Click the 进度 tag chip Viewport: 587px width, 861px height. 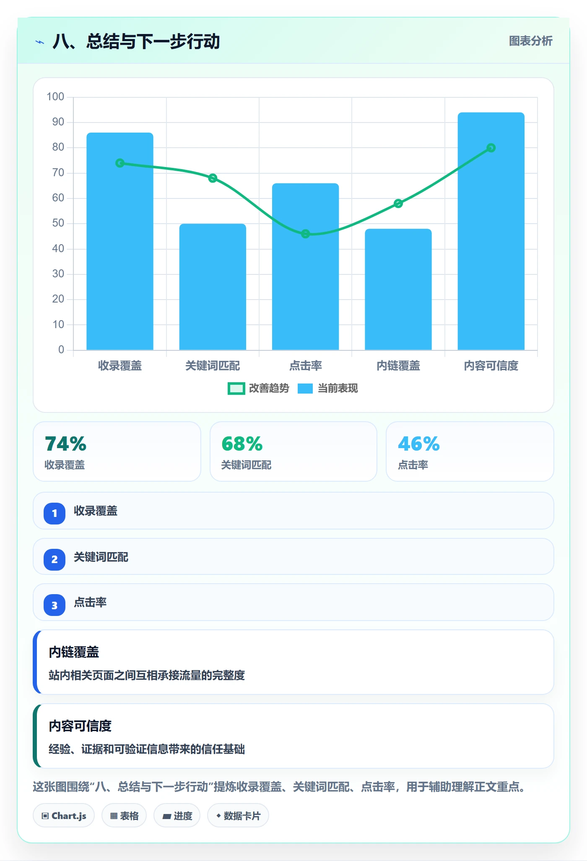pyautogui.click(x=177, y=816)
